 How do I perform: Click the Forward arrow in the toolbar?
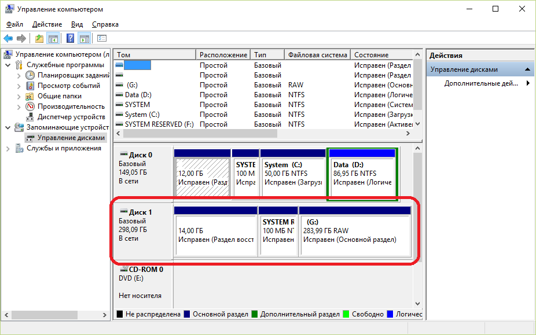coord(21,39)
